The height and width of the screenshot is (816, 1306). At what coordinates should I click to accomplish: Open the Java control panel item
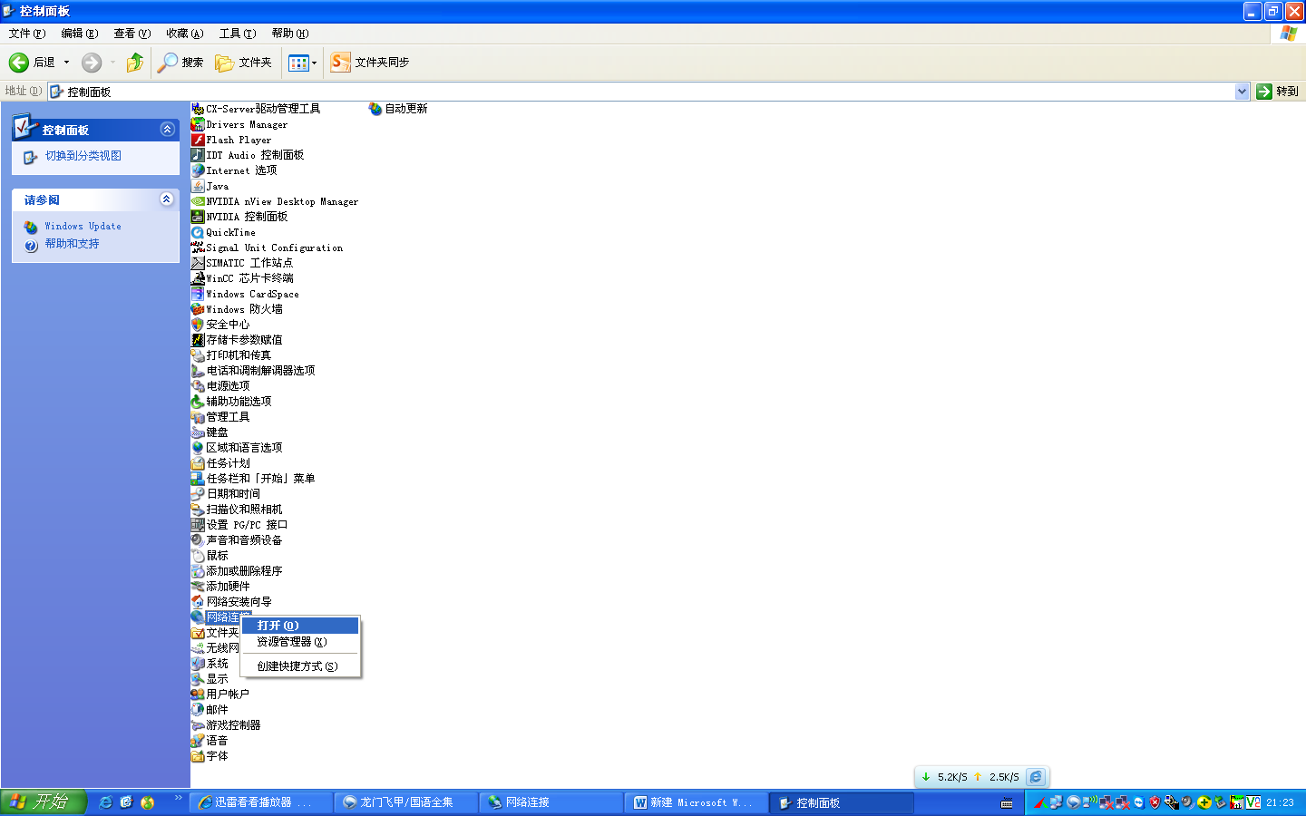217,187
